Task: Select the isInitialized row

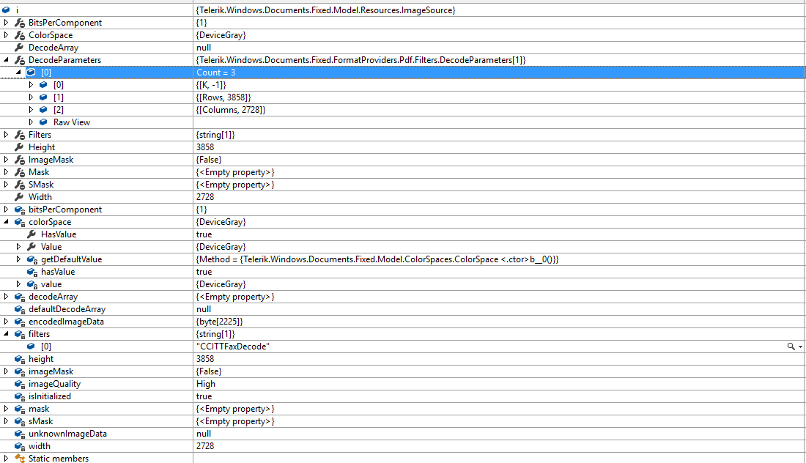Action: tap(50, 396)
